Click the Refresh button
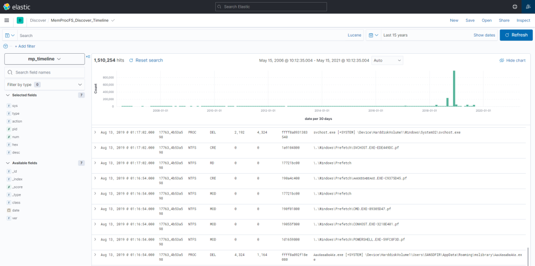The height and width of the screenshot is (266, 535). 516,35
